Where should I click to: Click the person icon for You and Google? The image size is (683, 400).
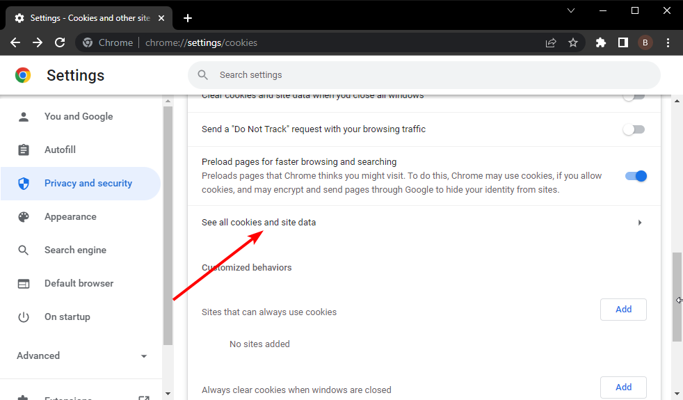[x=24, y=116]
